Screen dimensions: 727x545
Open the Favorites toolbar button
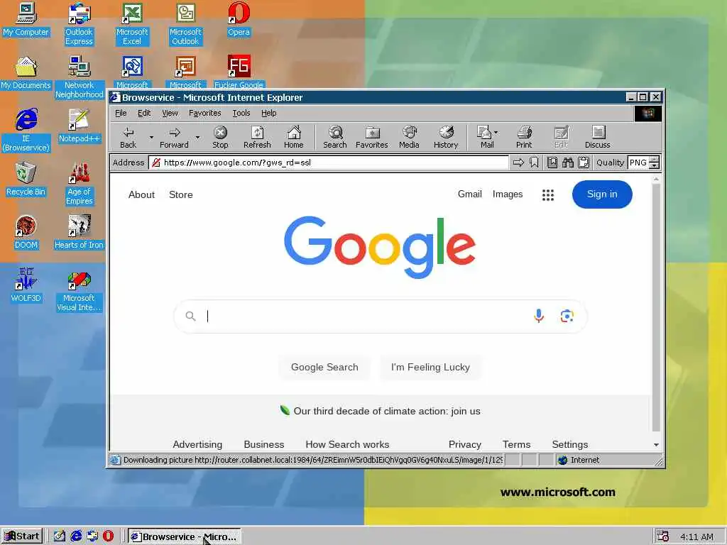click(x=372, y=137)
